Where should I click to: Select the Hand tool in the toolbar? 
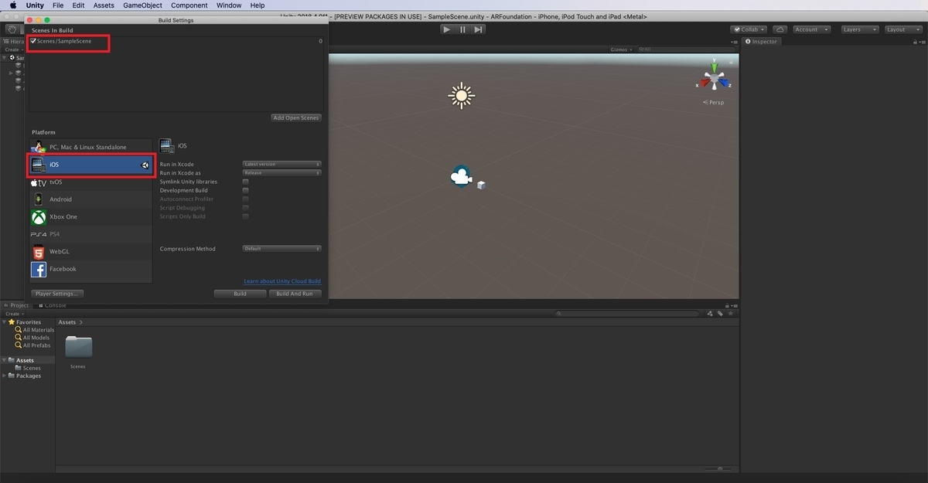coord(13,29)
